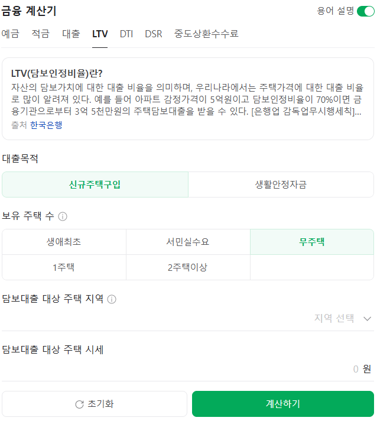Reset the form with 초기화 button
Screen dimensions: 377x424
tap(95, 404)
